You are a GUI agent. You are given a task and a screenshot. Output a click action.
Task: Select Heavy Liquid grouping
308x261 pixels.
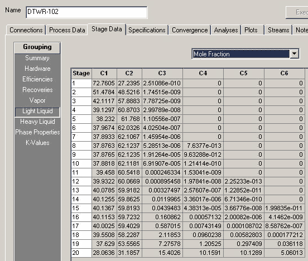coord(37,122)
